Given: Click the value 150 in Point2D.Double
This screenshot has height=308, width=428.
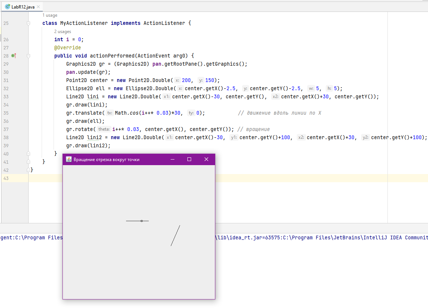Looking at the screenshot, I should 210,80.
